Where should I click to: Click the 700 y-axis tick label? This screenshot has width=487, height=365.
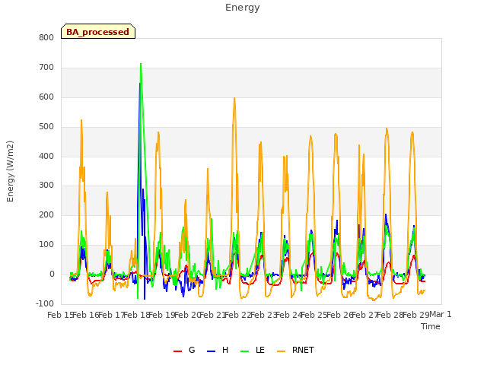coord(46,68)
